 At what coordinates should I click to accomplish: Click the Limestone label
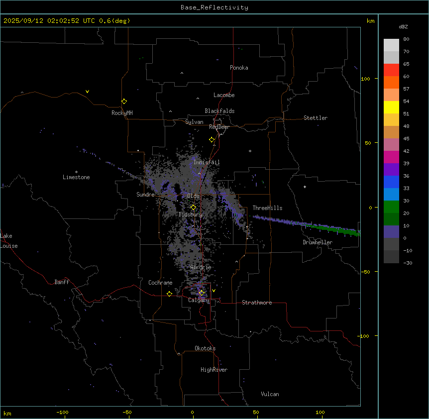[76, 177]
